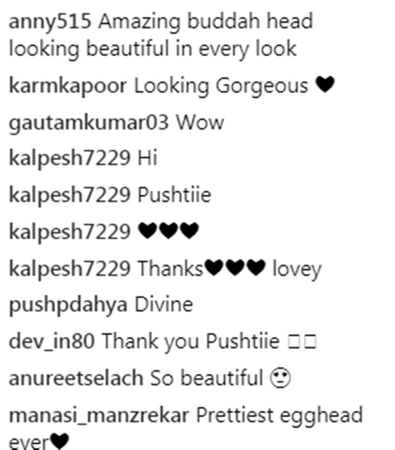Click kalpesh7229 username beside 'Thanks'
This screenshot has height=450, width=395.
pos(70,270)
